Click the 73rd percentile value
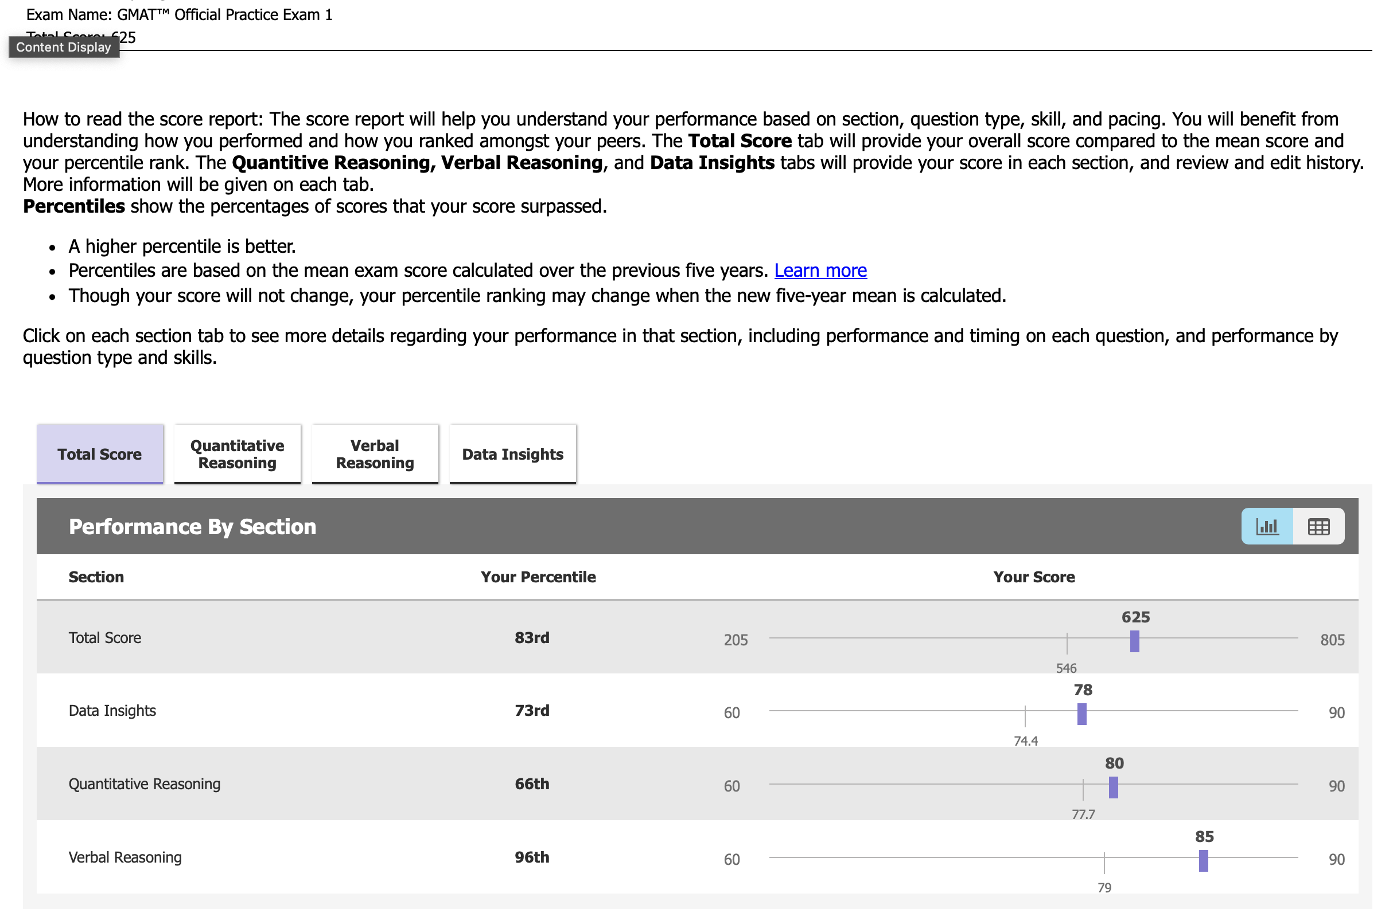The image size is (1393, 909). tap(532, 711)
